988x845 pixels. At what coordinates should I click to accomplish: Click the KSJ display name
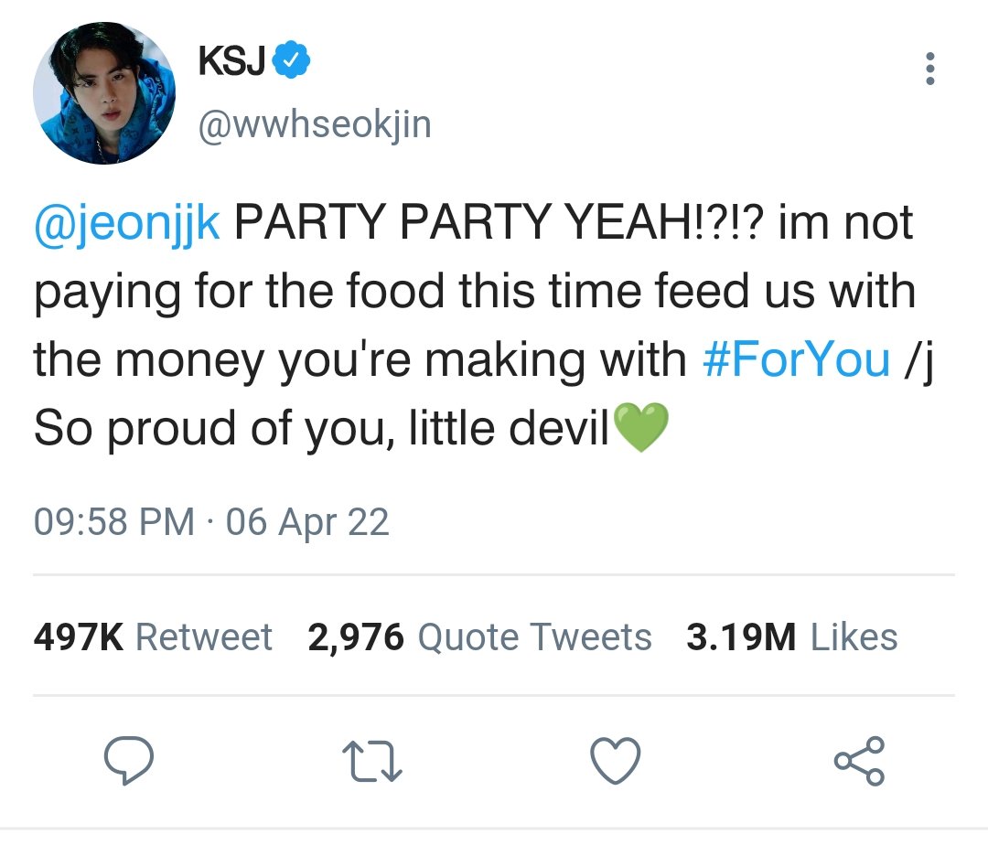point(231,60)
